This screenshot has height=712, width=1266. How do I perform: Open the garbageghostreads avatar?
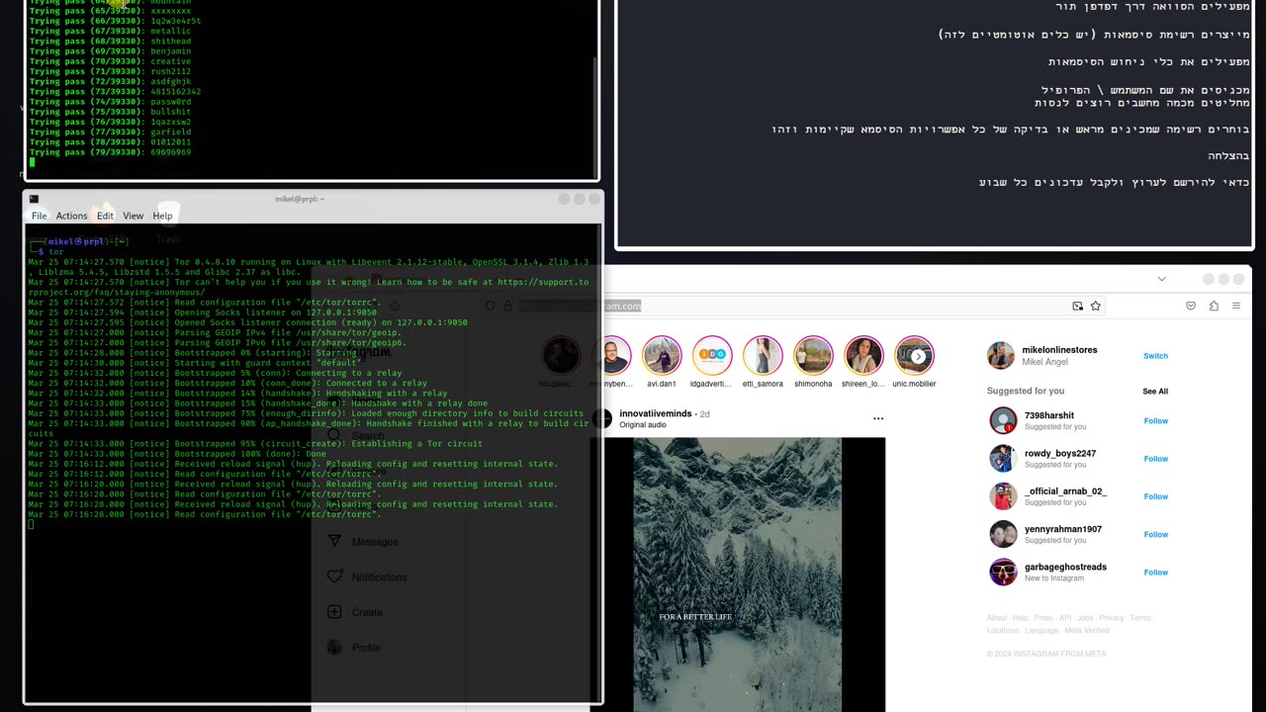tap(1003, 572)
